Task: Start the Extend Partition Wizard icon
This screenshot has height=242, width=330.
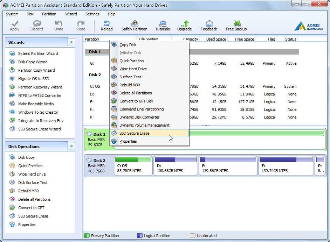Action: coord(12,54)
